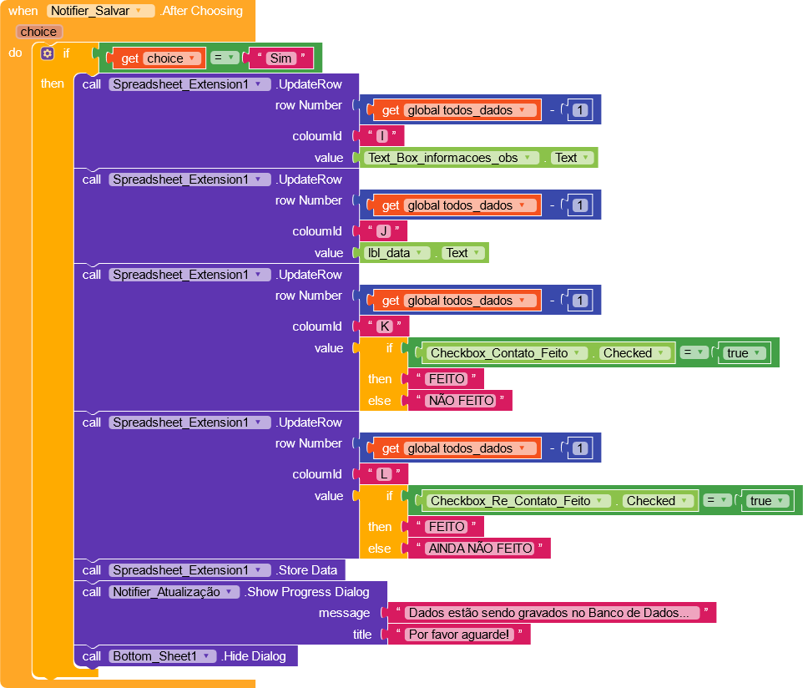Click the number 1 block in column K row
This screenshot has width=803, height=688.
[580, 301]
